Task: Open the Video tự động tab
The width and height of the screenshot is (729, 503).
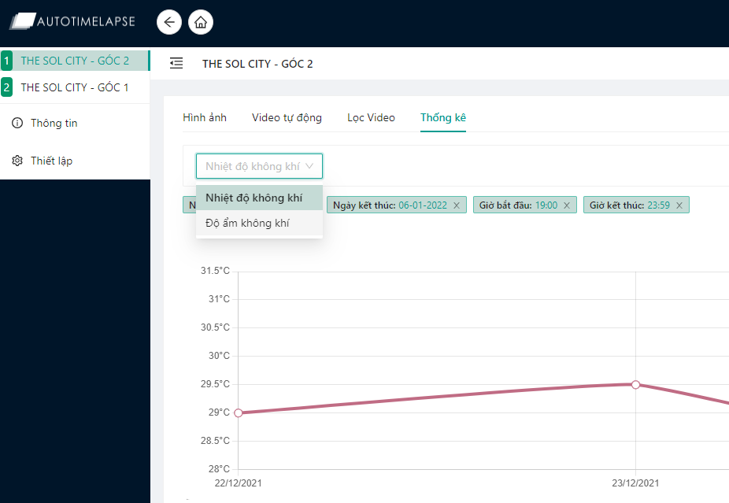Action: coord(287,117)
